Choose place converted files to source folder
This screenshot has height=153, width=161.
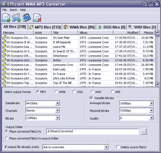[x=6, y=138]
